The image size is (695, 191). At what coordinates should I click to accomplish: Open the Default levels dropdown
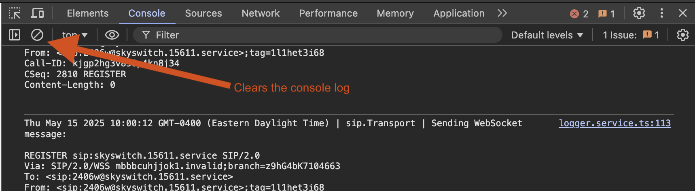click(x=547, y=35)
